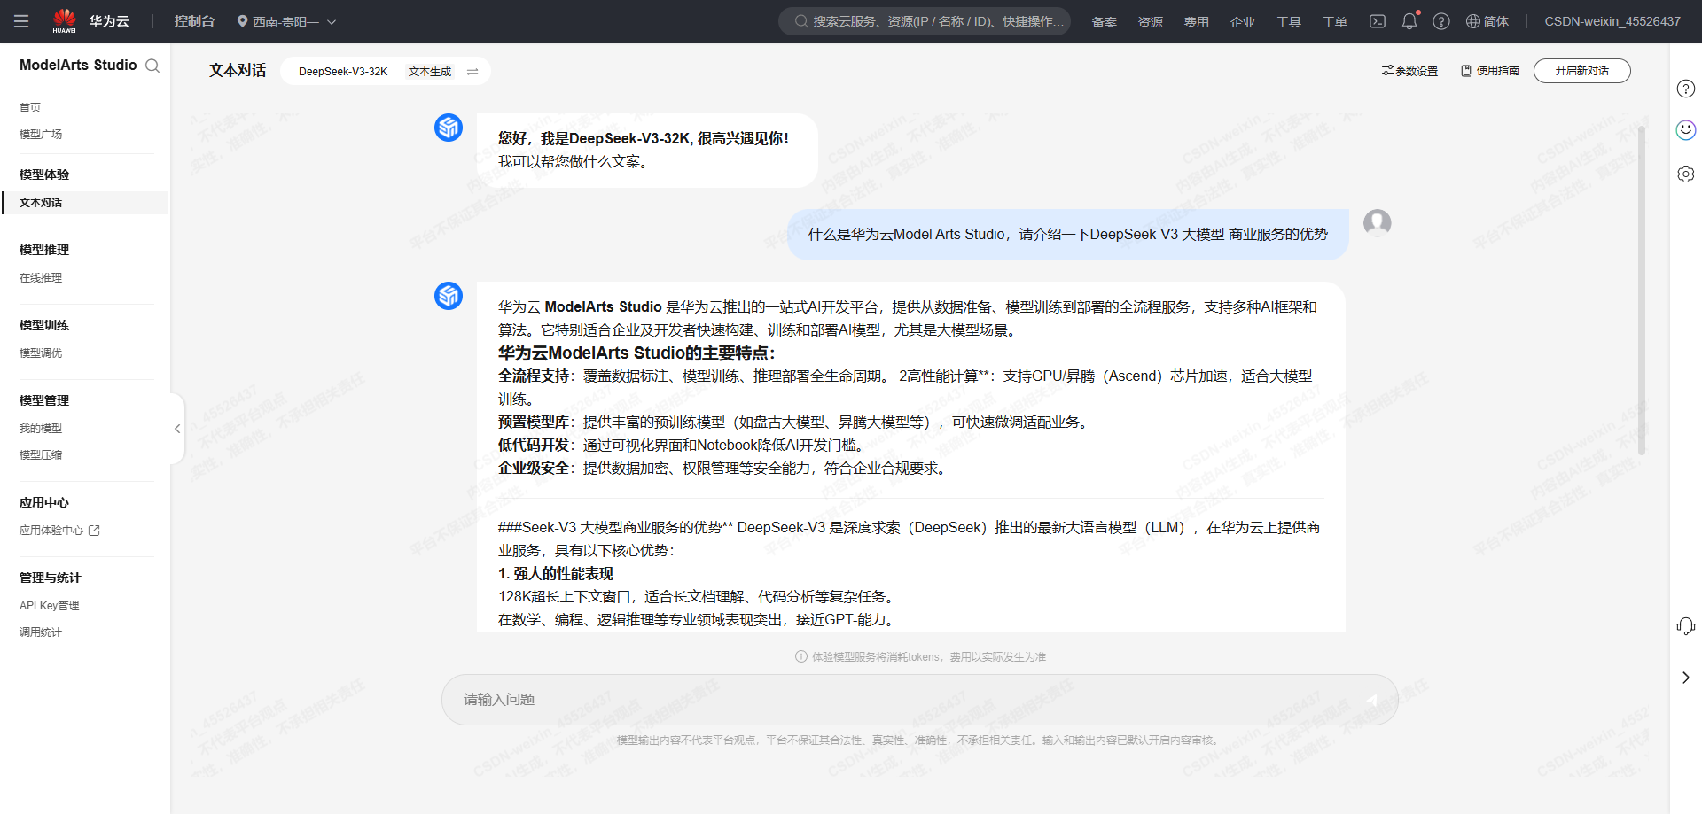
Task: Open the 资源 menu item
Action: coord(1150,21)
